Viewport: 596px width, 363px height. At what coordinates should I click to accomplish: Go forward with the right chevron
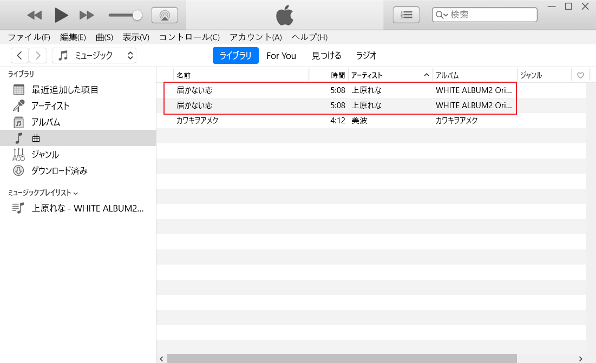(38, 55)
